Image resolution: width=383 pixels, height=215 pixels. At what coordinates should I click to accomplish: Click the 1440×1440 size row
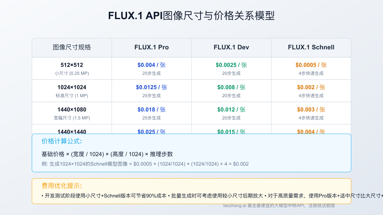coord(71,132)
